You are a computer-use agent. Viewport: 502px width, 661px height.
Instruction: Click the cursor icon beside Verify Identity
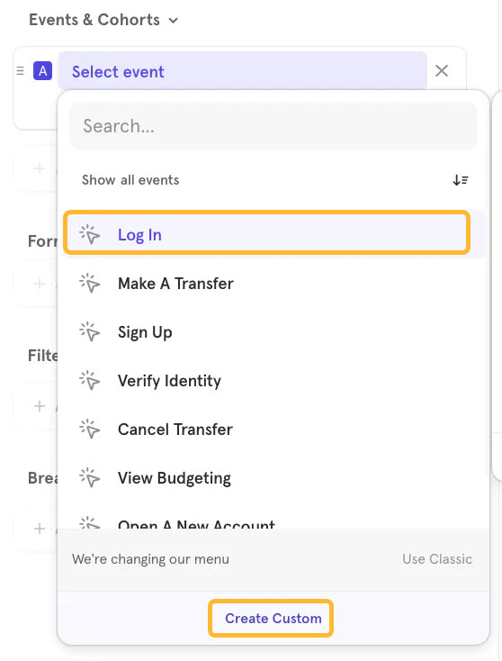90,381
